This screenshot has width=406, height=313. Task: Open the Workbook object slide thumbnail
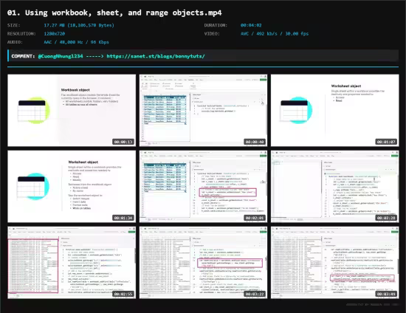[x=72, y=110]
